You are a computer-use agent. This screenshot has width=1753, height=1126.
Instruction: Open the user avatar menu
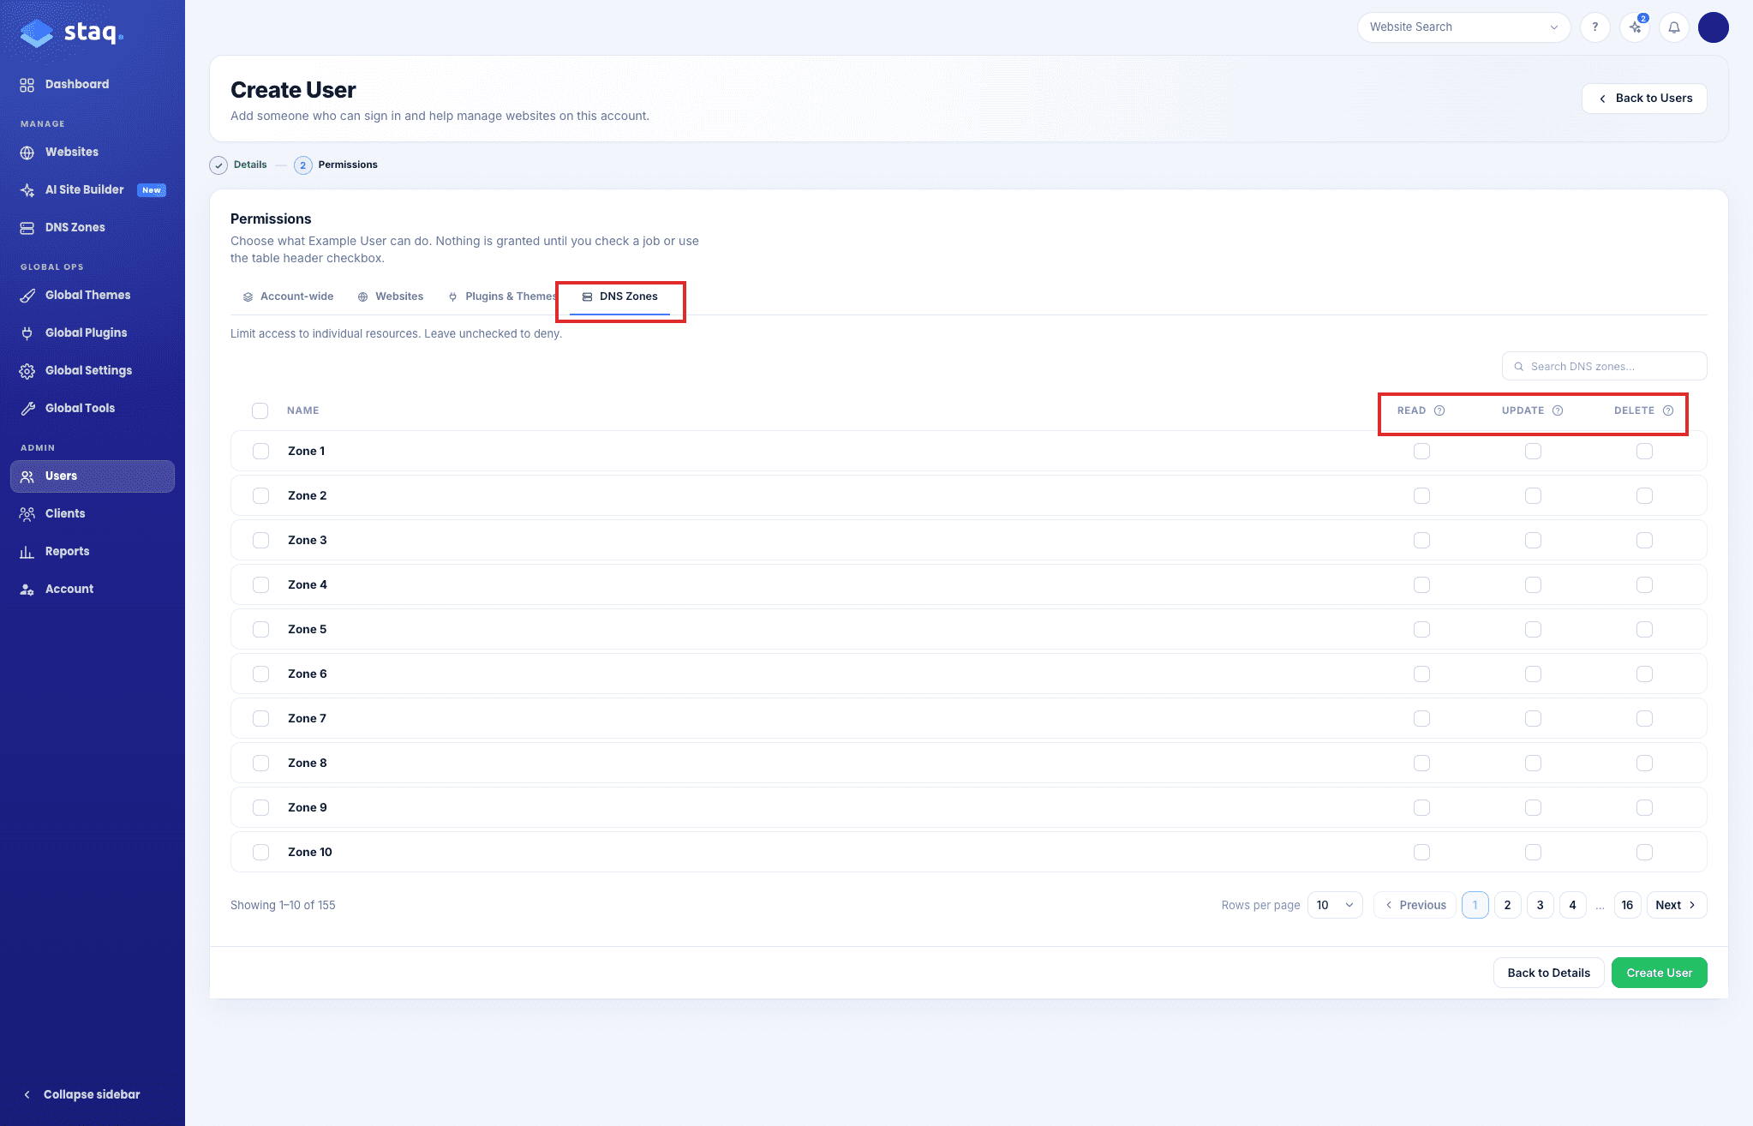coord(1714,27)
